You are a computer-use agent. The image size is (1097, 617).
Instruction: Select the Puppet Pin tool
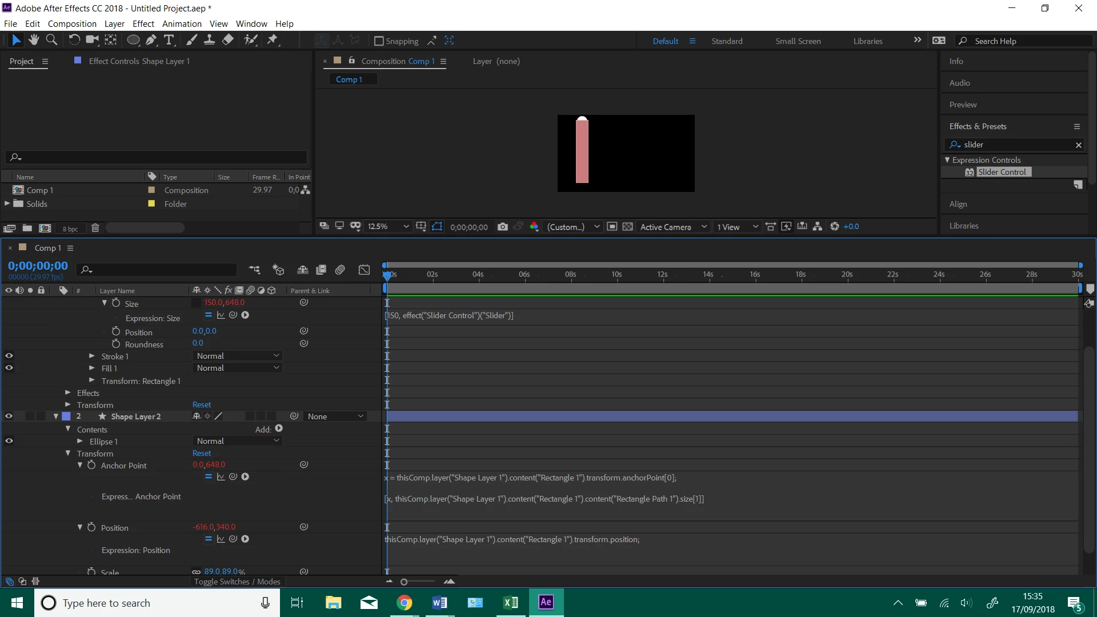(273, 40)
